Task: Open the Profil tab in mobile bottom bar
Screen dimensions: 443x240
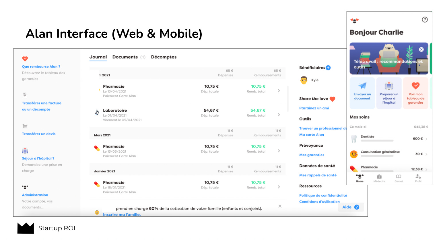Action: [x=418, y=178]
